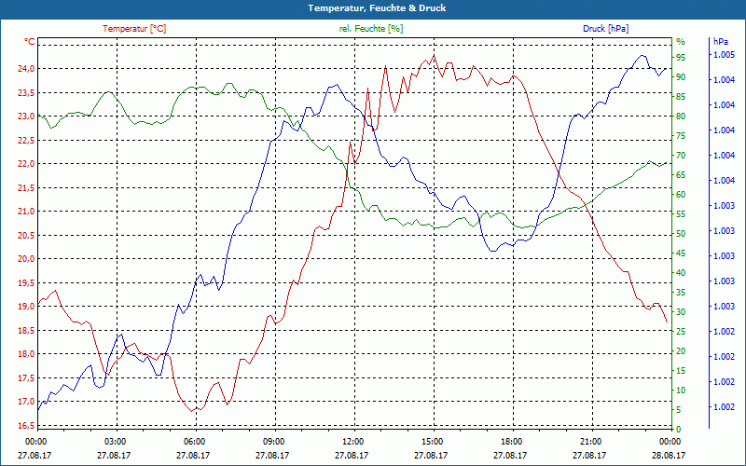This screenshot has width=746, height=466.
Task: Click the '85' value on the green humidity axis
Action: pyautogui.click(x=681, y=97)
